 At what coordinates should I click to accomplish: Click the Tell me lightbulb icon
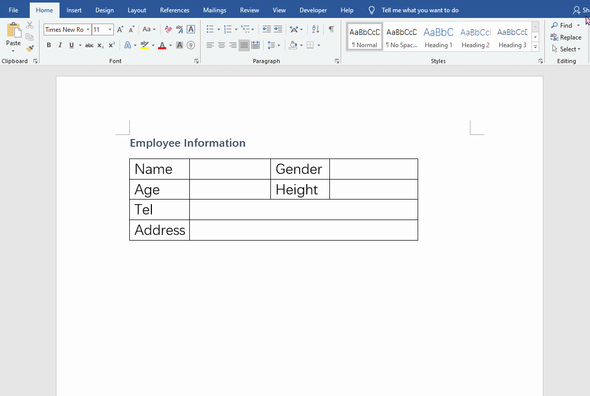tap(371, 10)
